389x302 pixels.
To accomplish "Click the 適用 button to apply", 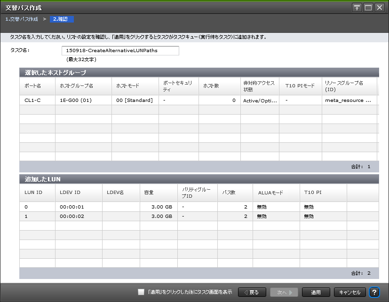I will click(x=316, y=292).
